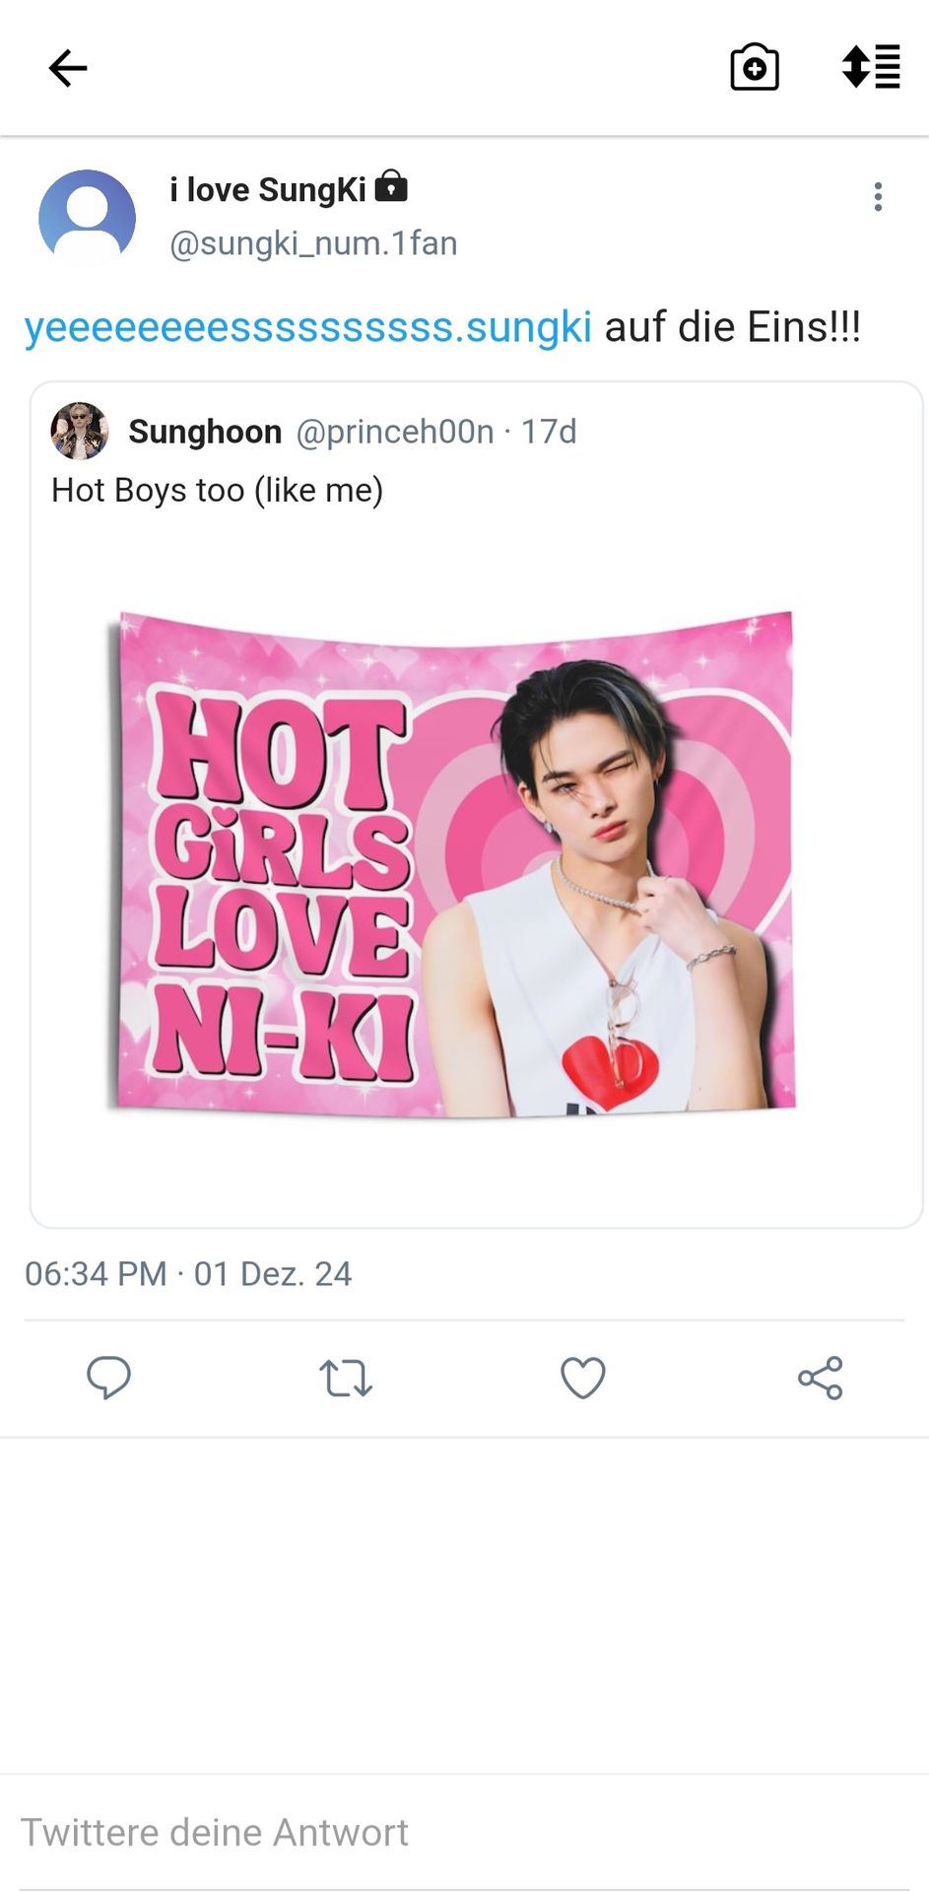Like the tweet with heart icon

(583, 1378)
